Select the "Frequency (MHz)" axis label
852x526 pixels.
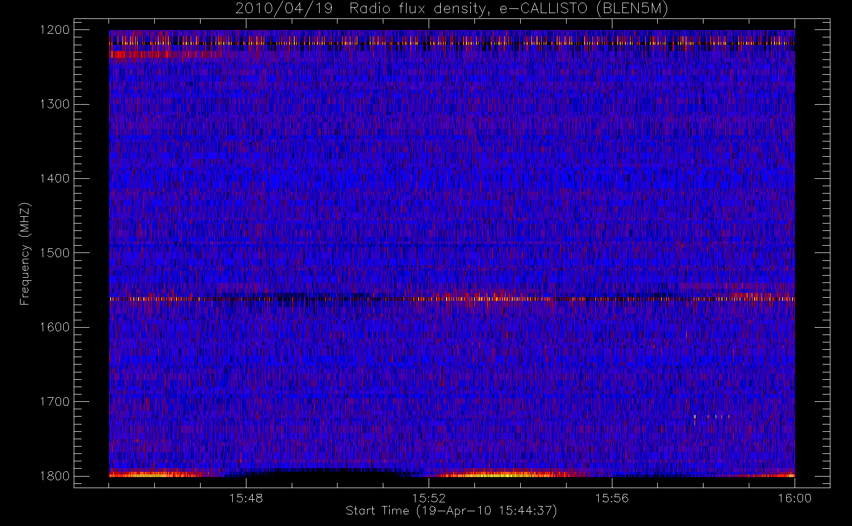point(25,254)
